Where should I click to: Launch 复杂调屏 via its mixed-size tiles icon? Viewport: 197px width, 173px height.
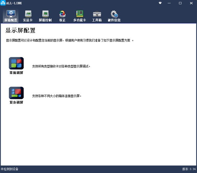(x=16, y=93)
